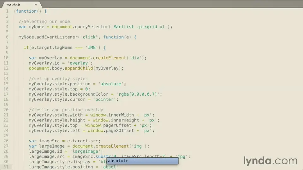Click the 'absolute' string on line 15
The image size is (303, 170).
coord(111,84)
